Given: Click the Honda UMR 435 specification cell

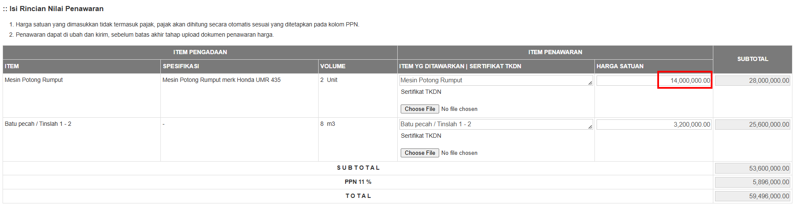Looking at the screenshot, I should click(222, 80).
